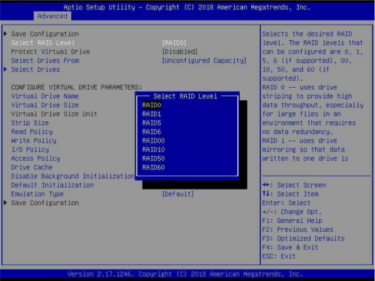Select the Virtual Drive Name field
Image resolution: width=375 pixels, height=281 pixels.
[45, 96]
